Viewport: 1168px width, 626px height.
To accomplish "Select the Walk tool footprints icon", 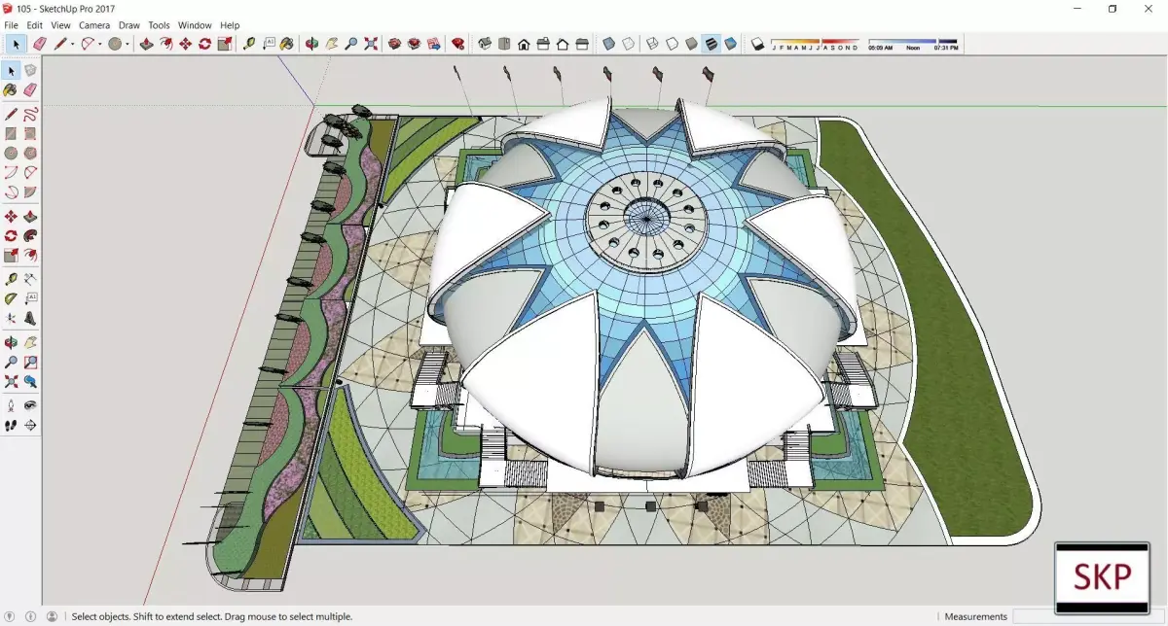I will tap(11, 425).
